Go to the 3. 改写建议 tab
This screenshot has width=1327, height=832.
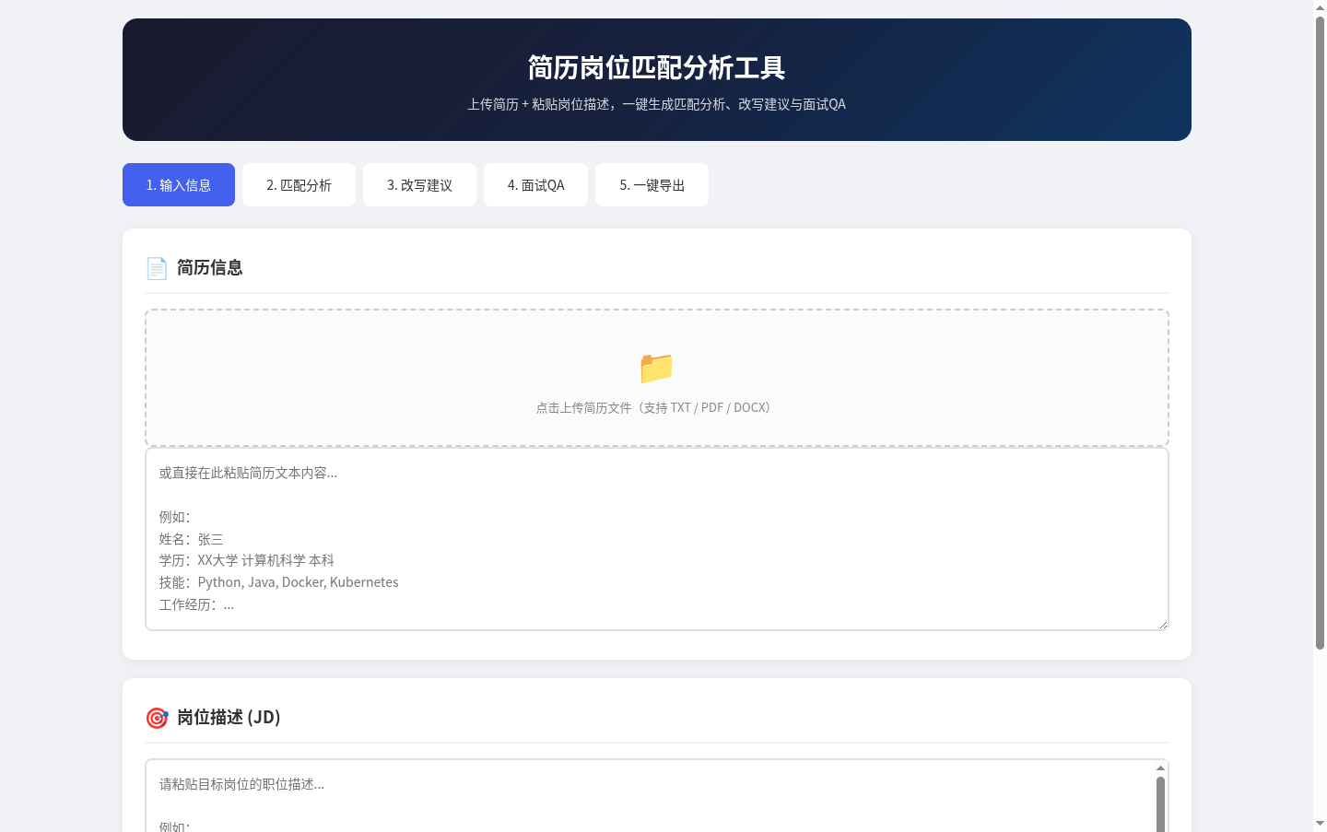pyautogui.click(x=419, y=185)
